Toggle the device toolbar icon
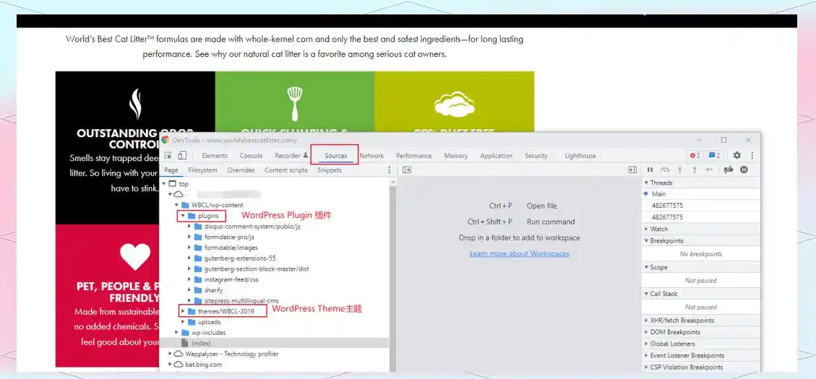816x379 pixels. coord(182,155)
